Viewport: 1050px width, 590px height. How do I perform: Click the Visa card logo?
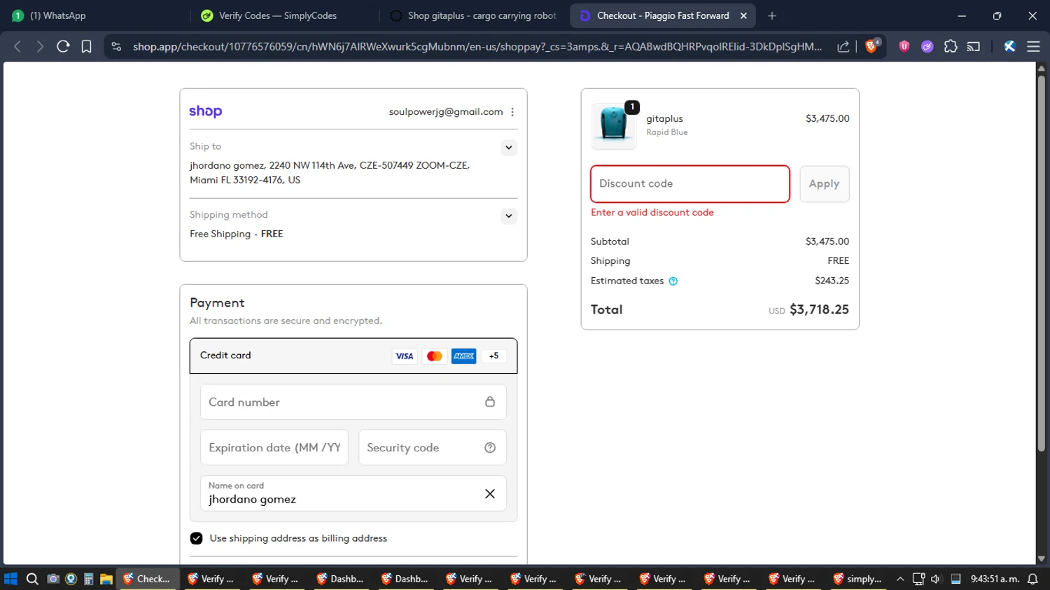point(404,356)
